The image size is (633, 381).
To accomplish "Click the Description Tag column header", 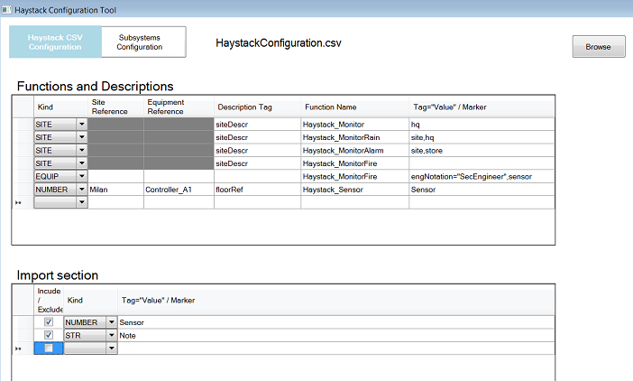I will pos(256,107).
